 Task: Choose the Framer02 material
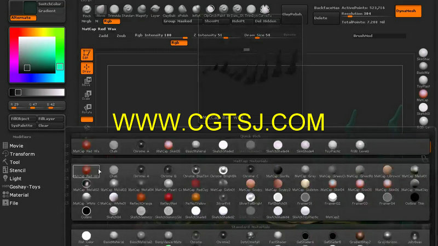tap(332, 198)
